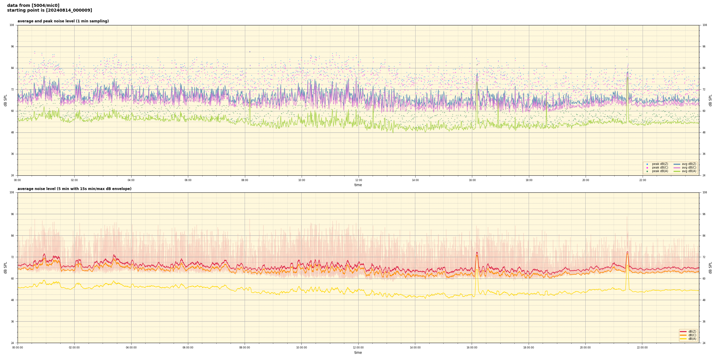Click the starting point 20240814_000009 text

50,10
